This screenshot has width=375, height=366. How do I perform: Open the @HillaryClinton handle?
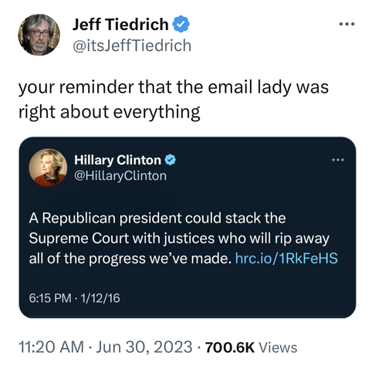click(x=120, y=176)
